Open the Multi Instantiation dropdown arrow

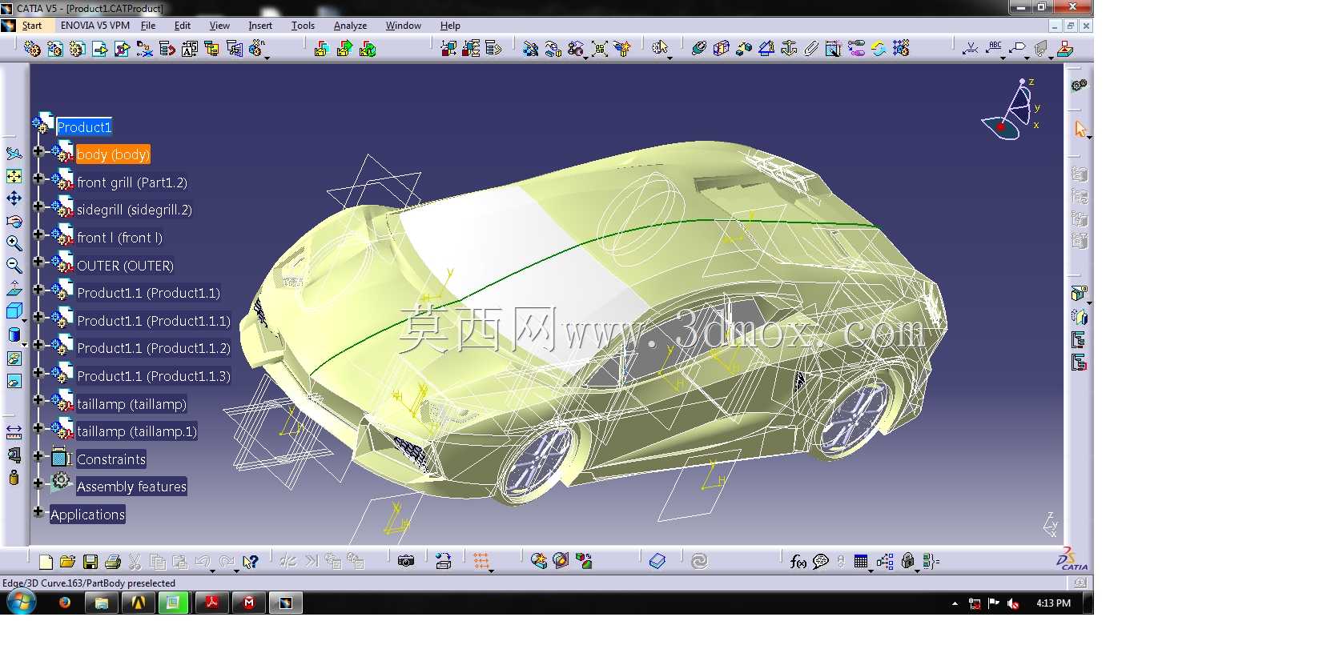coord(267,58)
